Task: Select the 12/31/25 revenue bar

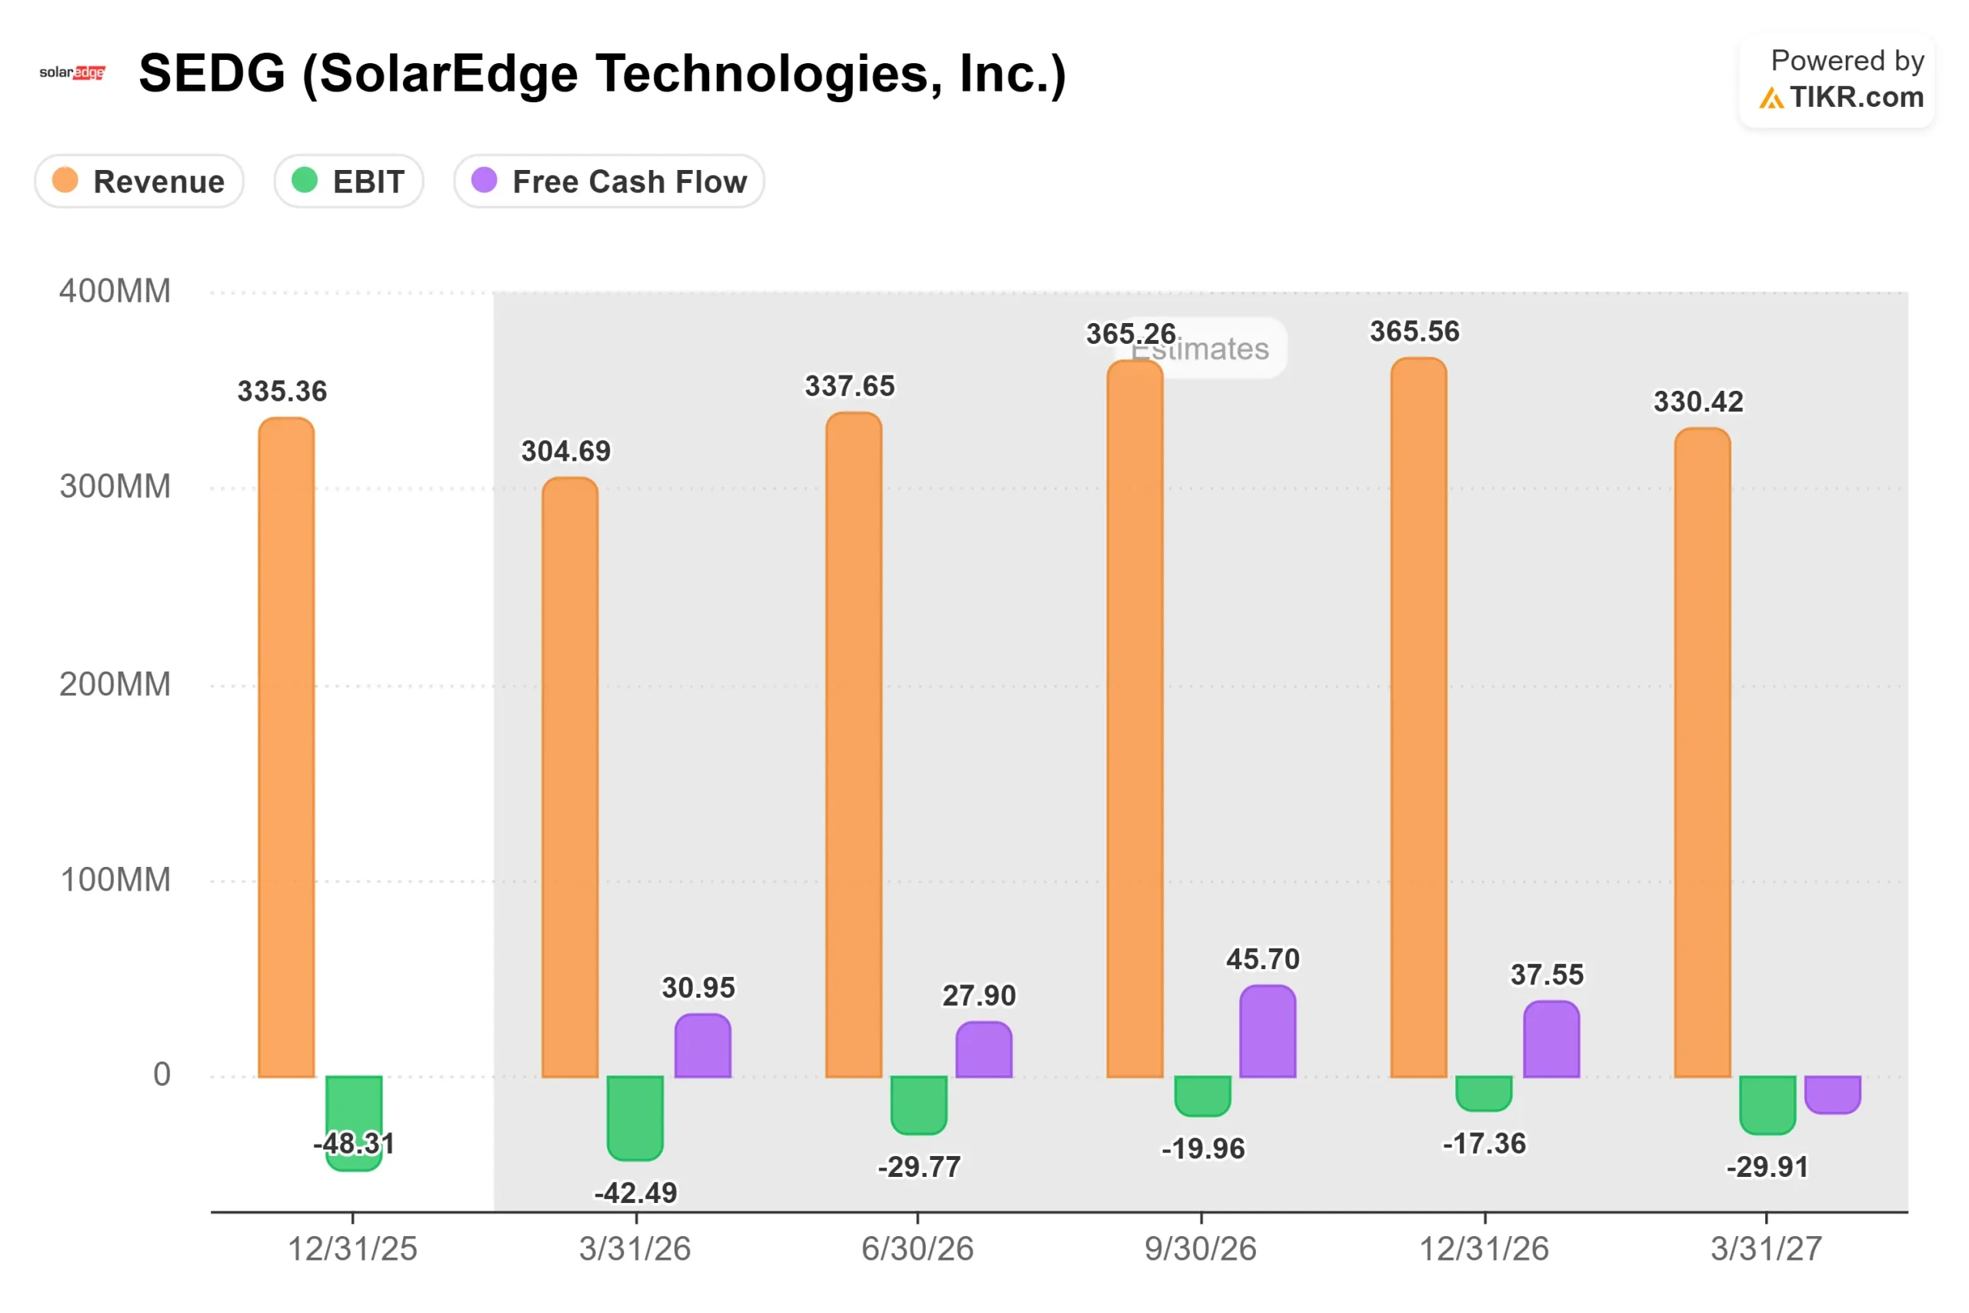Action: click(x=286, y=747)
